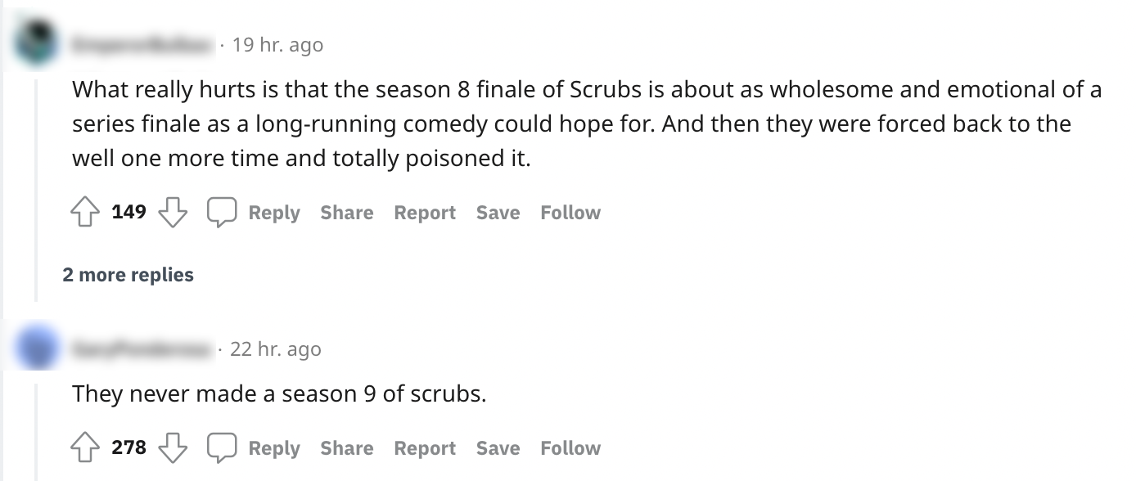Viewport: 1136px width, 481px height.
Task: Expand the 2 more replies link
Action: (x=128, y=275)
